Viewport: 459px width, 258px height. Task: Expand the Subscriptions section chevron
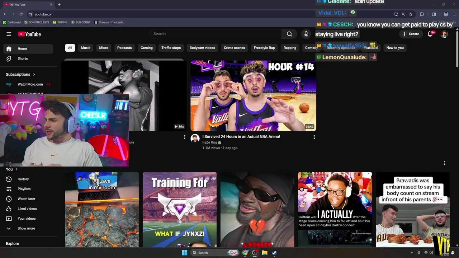point(34,75)
